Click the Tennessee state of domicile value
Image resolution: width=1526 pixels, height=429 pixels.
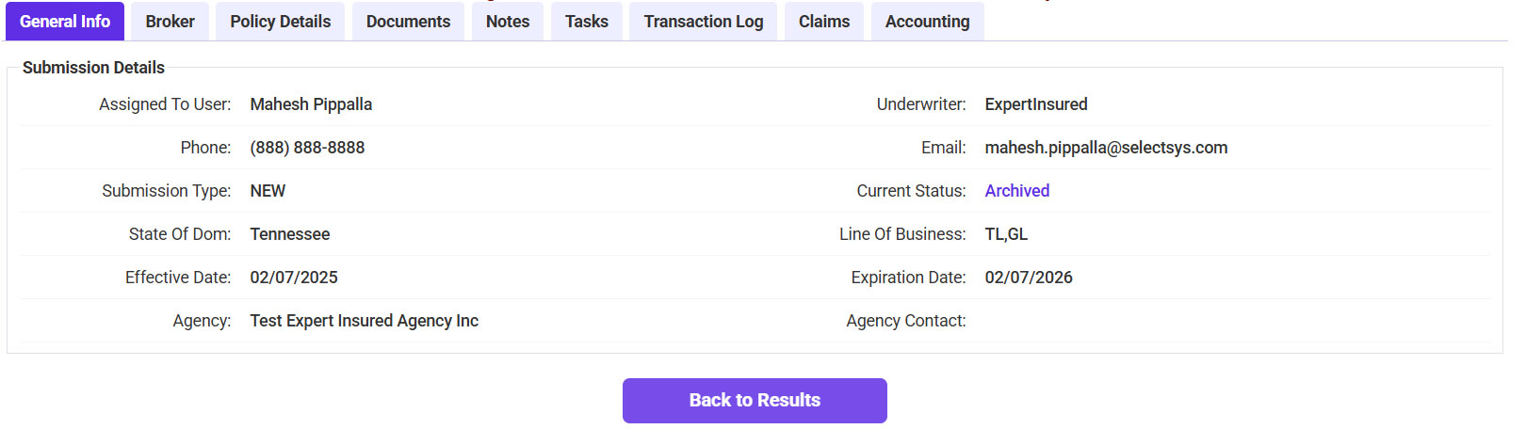coord(289,234)
